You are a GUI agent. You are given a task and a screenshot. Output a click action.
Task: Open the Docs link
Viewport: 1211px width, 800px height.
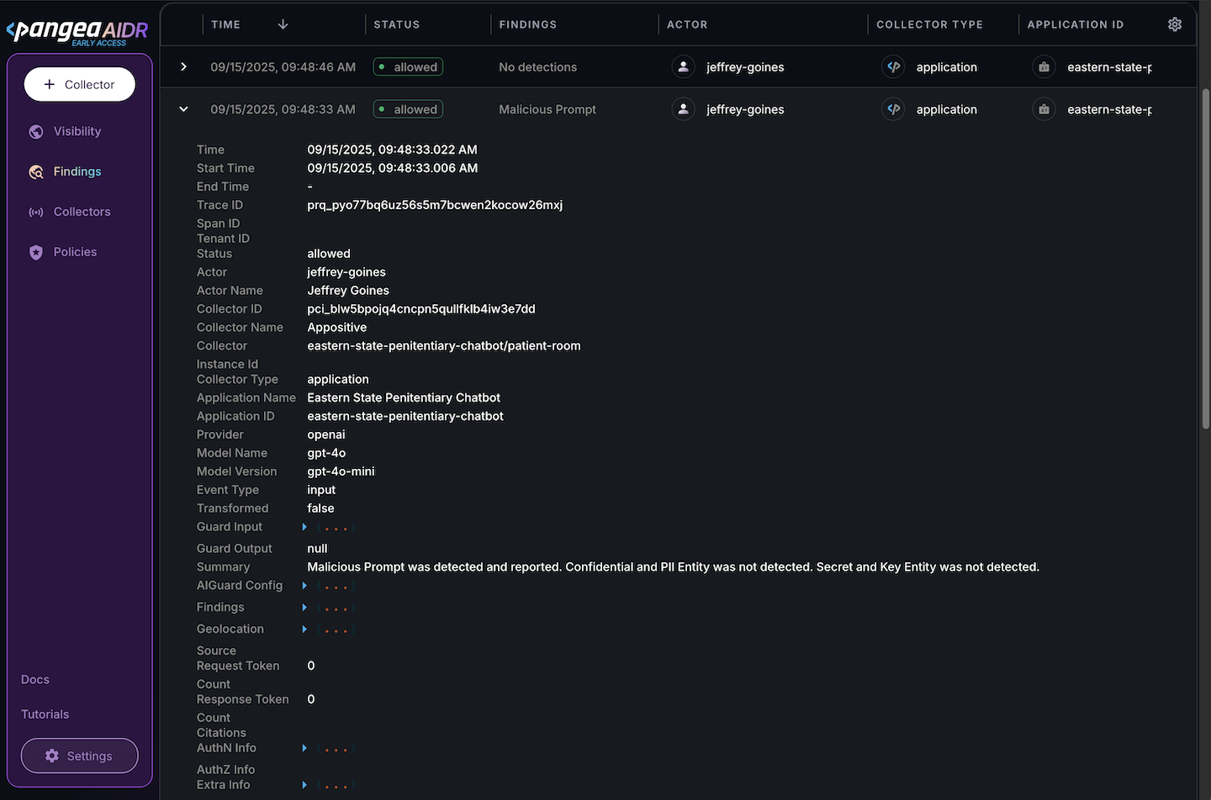(35, 680)
